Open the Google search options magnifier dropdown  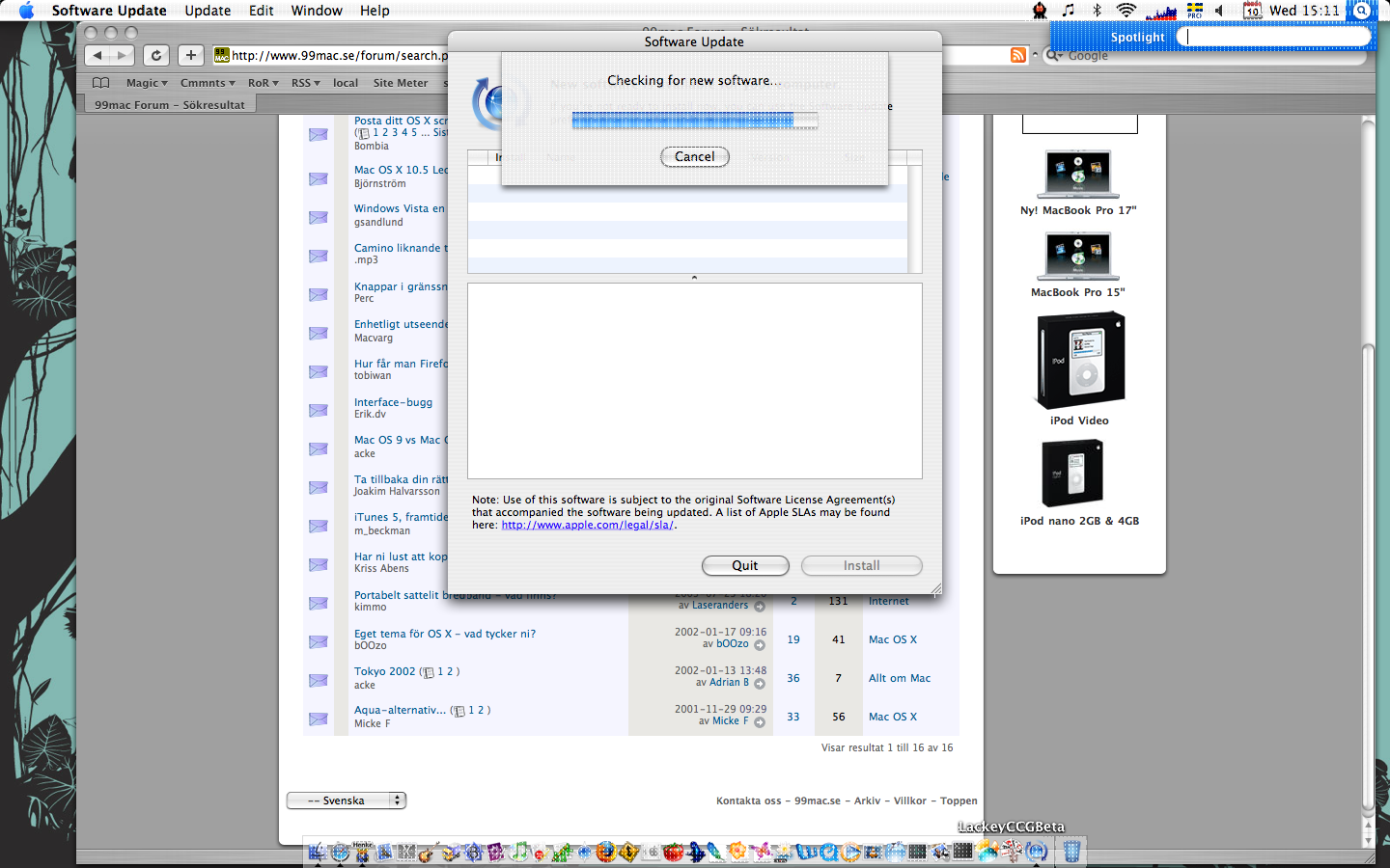[1056, 55]
